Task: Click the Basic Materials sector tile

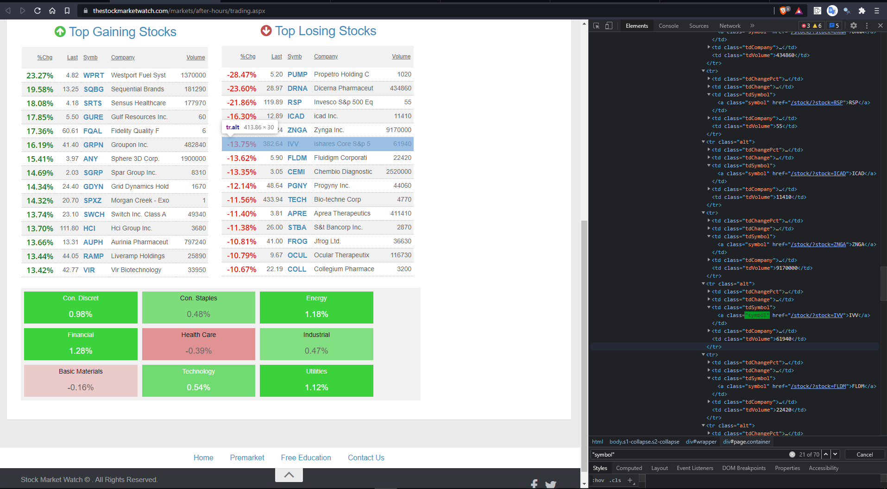Action: pos(81,381)
